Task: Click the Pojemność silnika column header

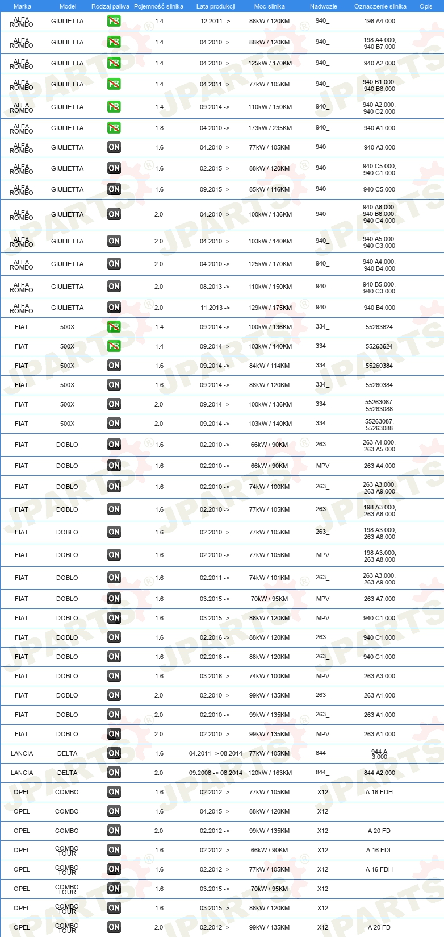Action: pyautogui.click(x=158, y=6)
